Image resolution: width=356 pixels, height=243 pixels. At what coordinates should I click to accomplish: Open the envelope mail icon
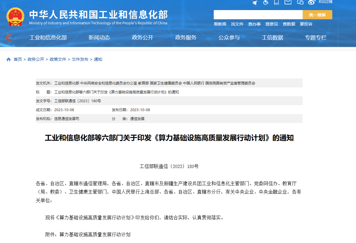click(288, 2)
